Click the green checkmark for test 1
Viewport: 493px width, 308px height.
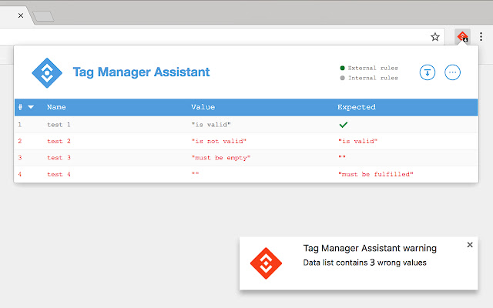coord(344,125)
